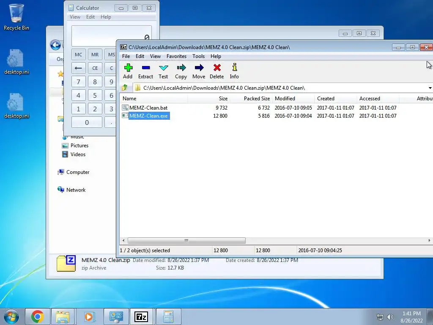The image size is (433, 325).
Task: Click the Add button in 7-Zip toolbar
Action: click(128, 71)
